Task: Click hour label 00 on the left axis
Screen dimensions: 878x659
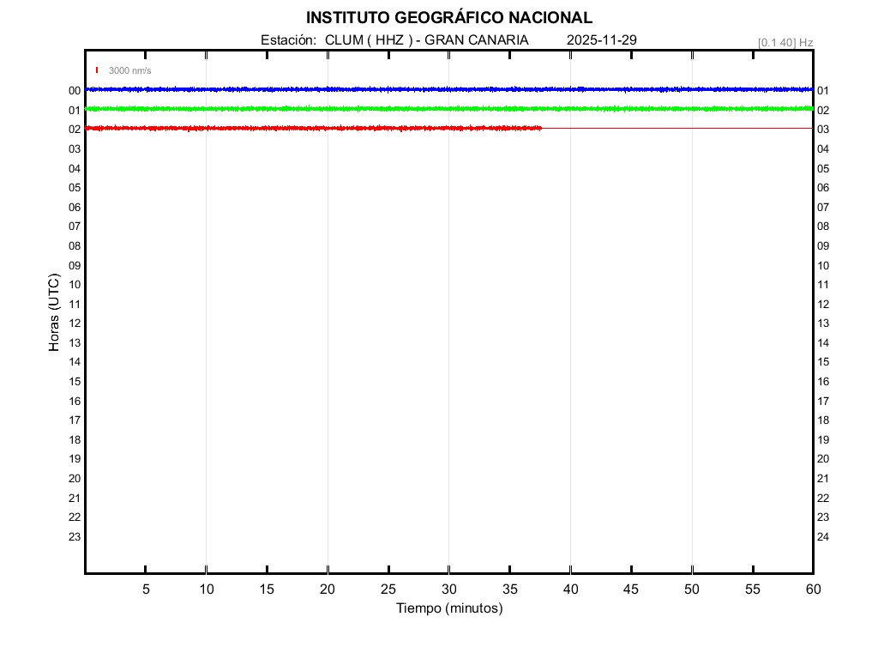Action: tap(75, 91)
